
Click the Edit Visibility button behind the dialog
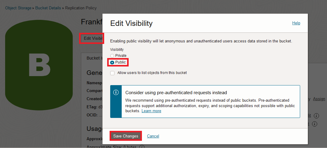[x=92, y=38]
